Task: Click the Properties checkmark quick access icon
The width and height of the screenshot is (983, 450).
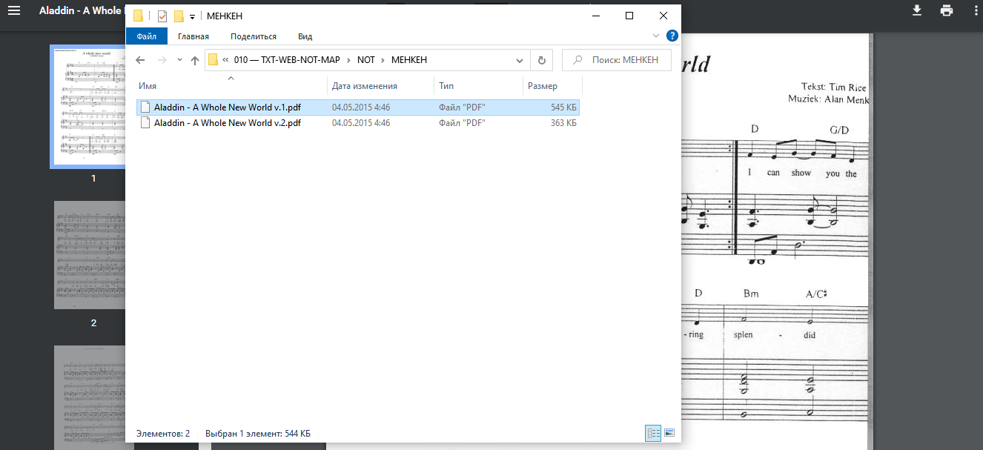Action: coord(162,16)
